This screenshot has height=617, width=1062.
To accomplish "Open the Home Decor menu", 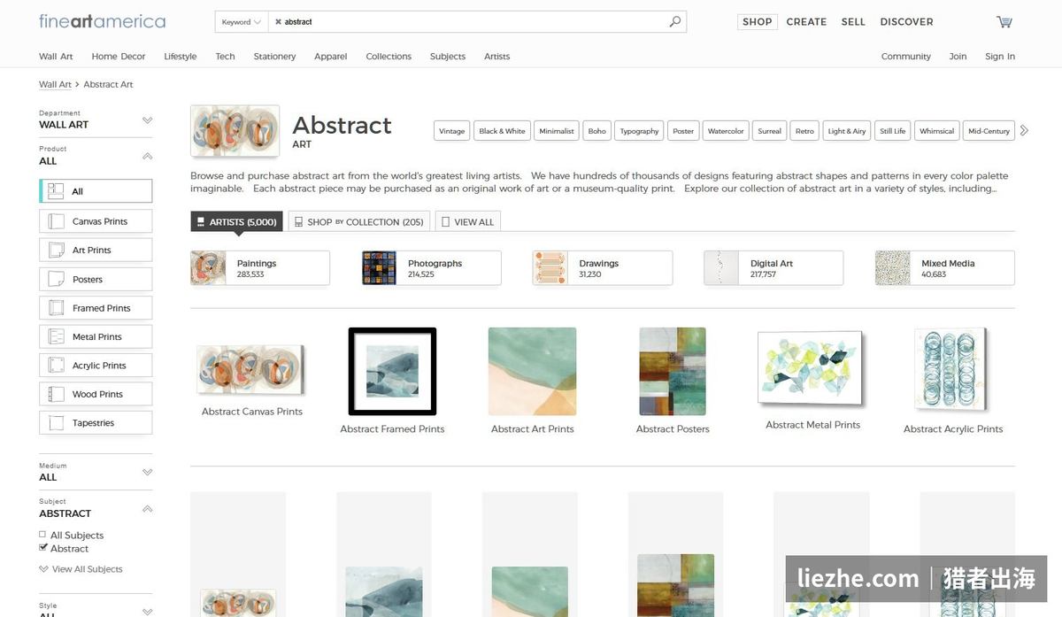I will tap(119, 57).
